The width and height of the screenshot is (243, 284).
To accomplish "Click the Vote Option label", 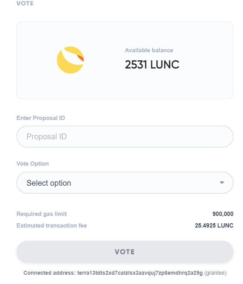I will [32, 164].
